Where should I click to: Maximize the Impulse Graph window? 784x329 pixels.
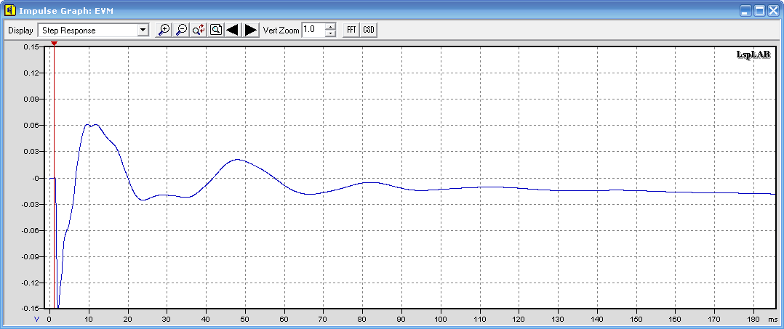759,10
